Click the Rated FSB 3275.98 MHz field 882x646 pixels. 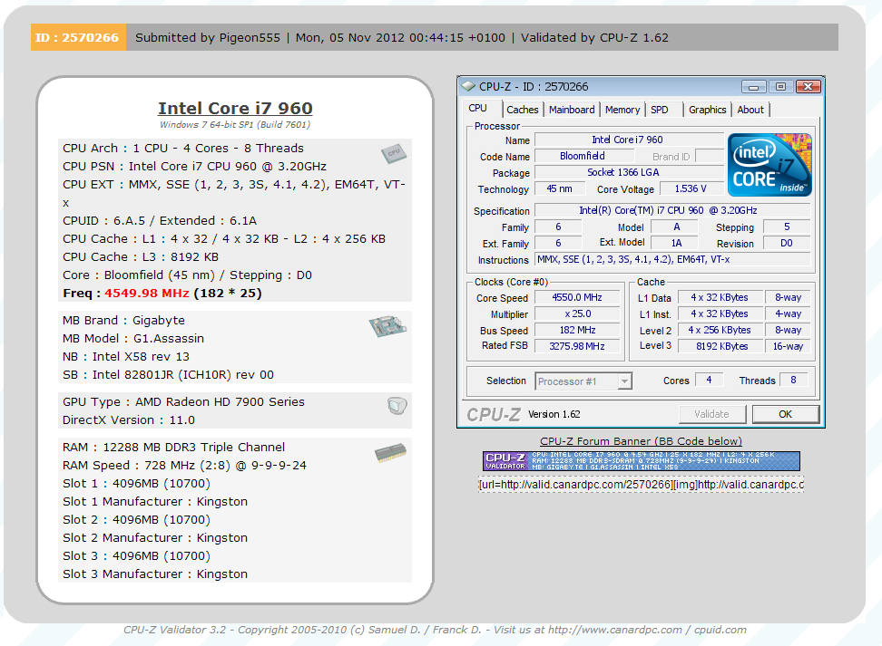(576, 347)
